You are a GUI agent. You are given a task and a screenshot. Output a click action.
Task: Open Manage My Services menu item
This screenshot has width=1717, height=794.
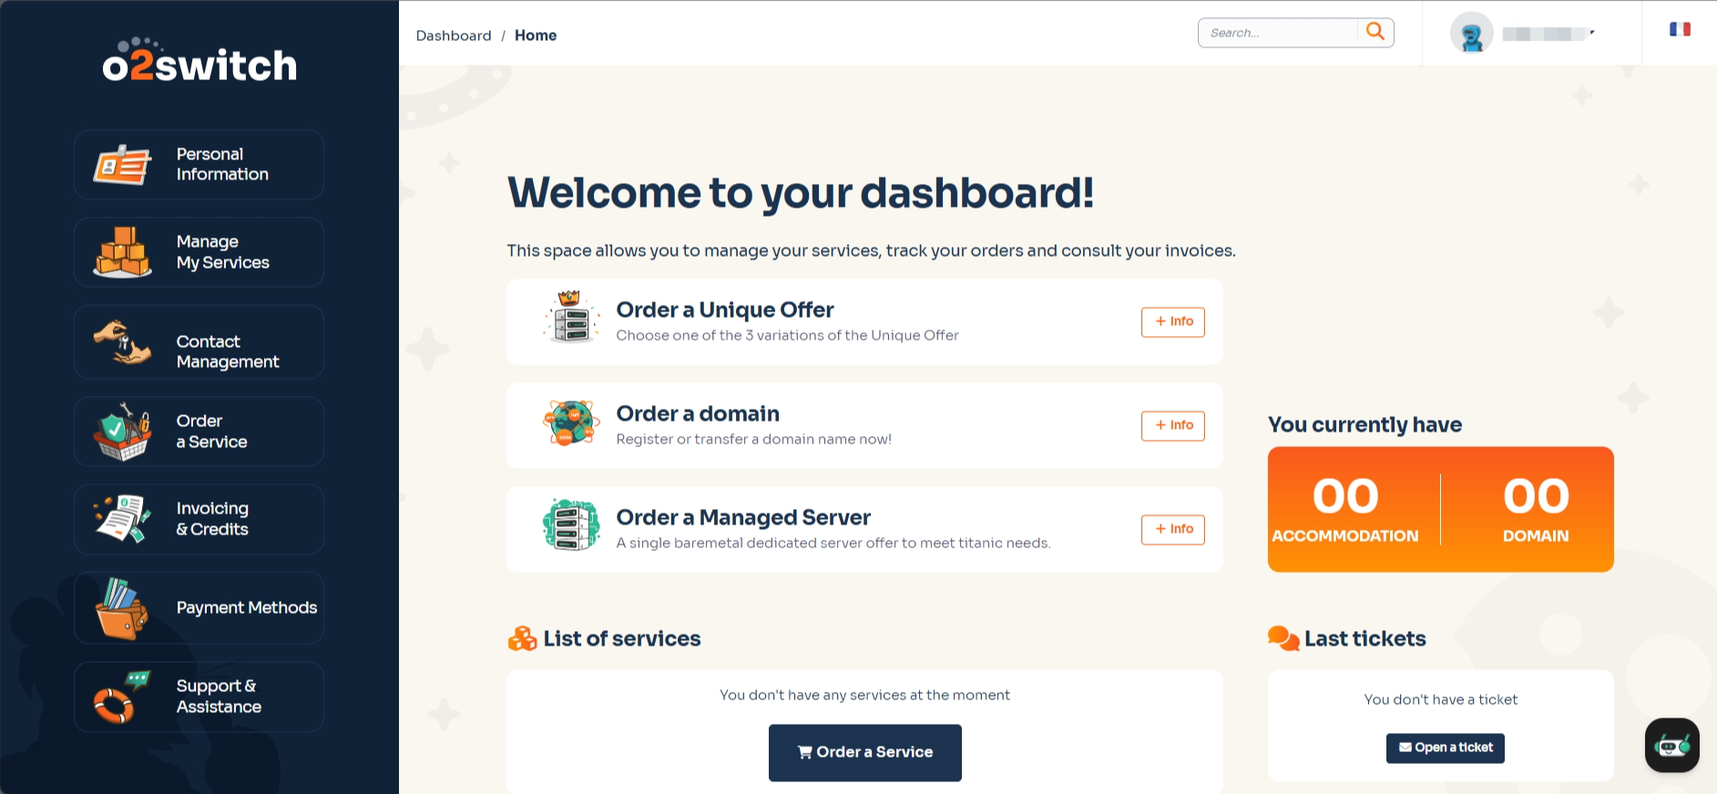[x=199, y=252]
